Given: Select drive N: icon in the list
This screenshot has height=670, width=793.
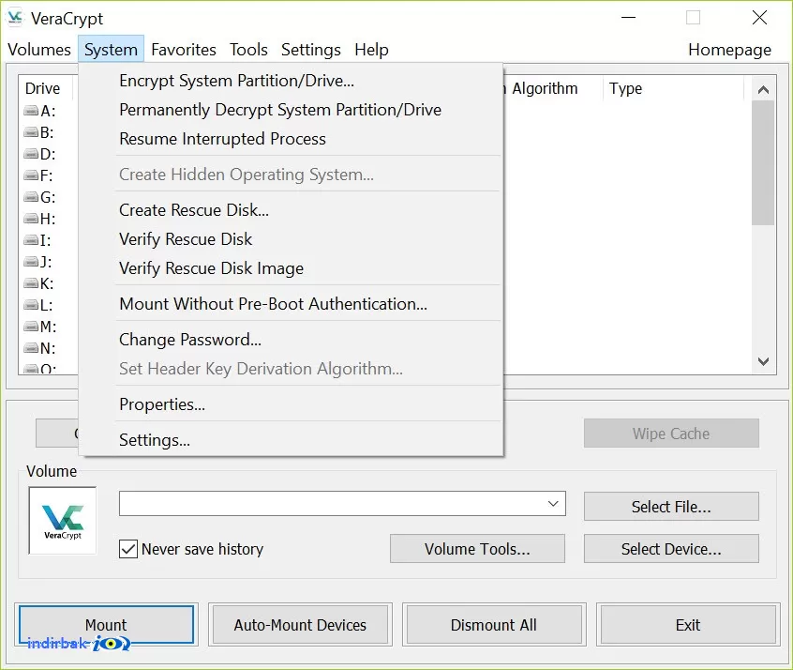Looking at the screenshot, I should click(31, 348).
